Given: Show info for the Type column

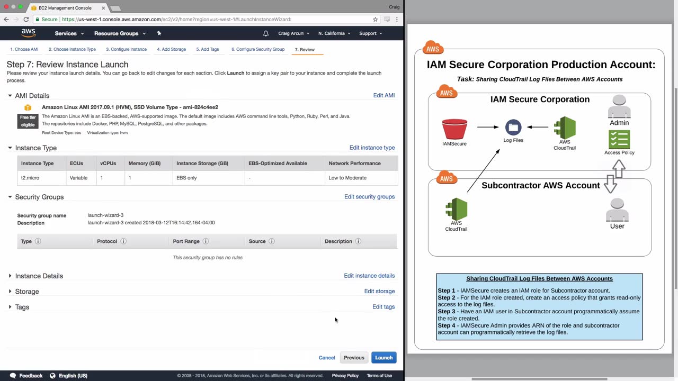Looking at the screenshot, I should [x=38, y=241].
